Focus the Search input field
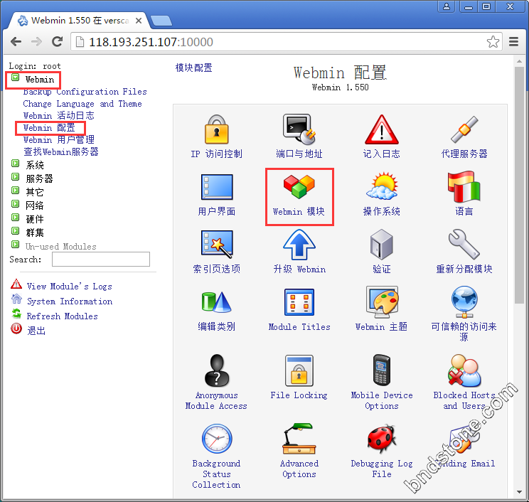 101,259
